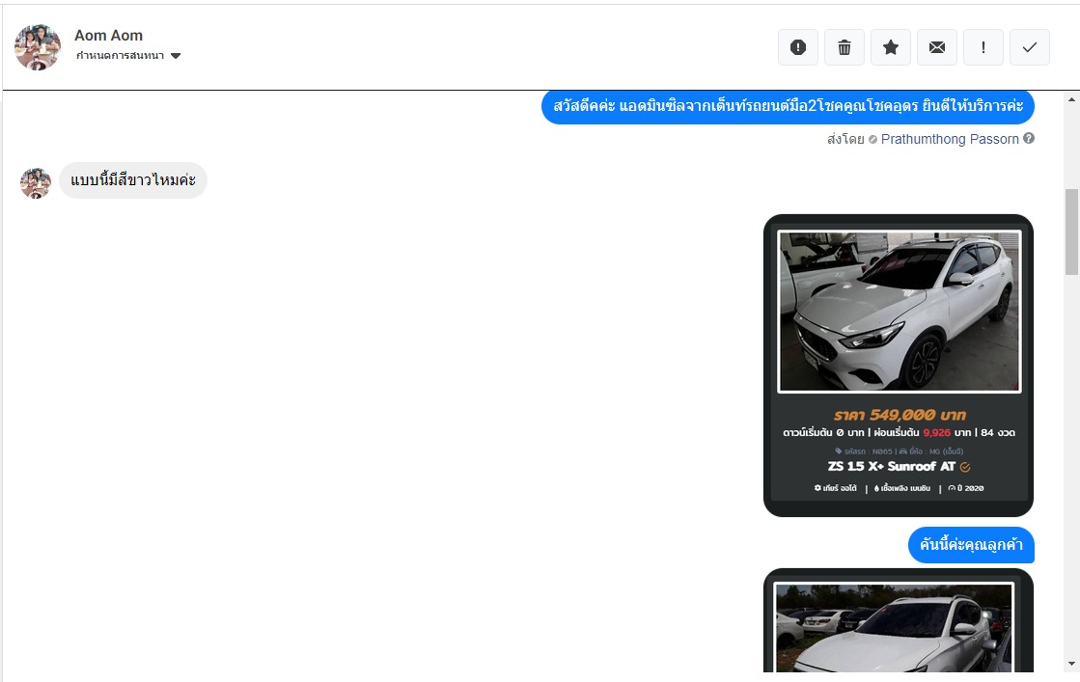Select the message แบบนี้มีสีขาวไหมค่ะ
Screen dimensions: 1080x682
(x=133, y=180)
